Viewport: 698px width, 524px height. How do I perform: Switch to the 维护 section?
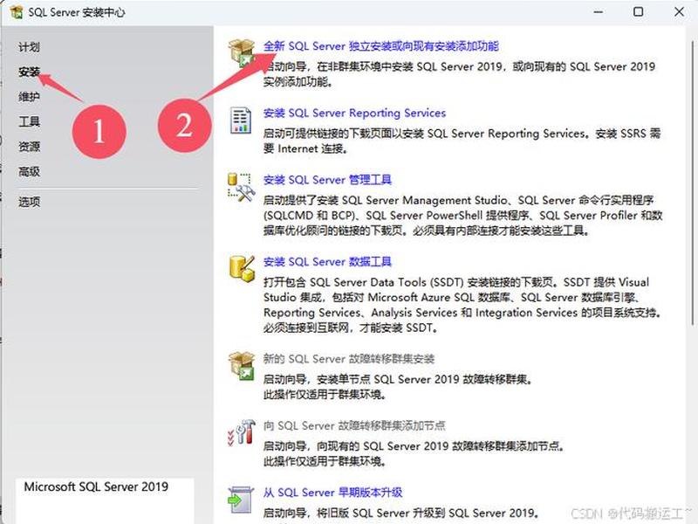click(29, 97)
